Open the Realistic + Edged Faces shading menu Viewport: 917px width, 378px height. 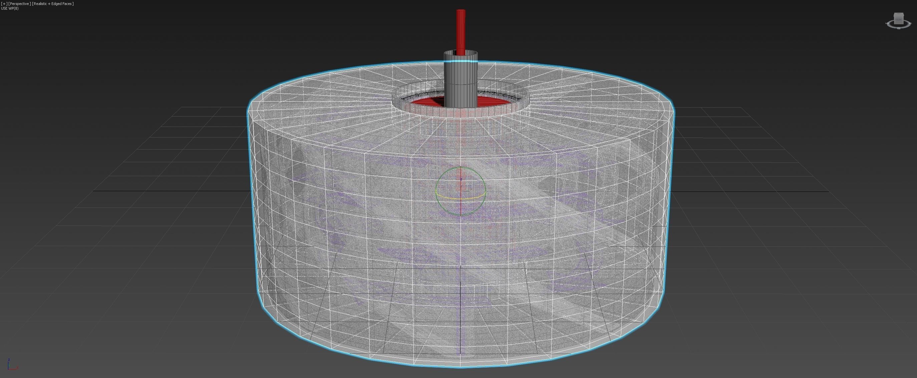tap(53, 4)
